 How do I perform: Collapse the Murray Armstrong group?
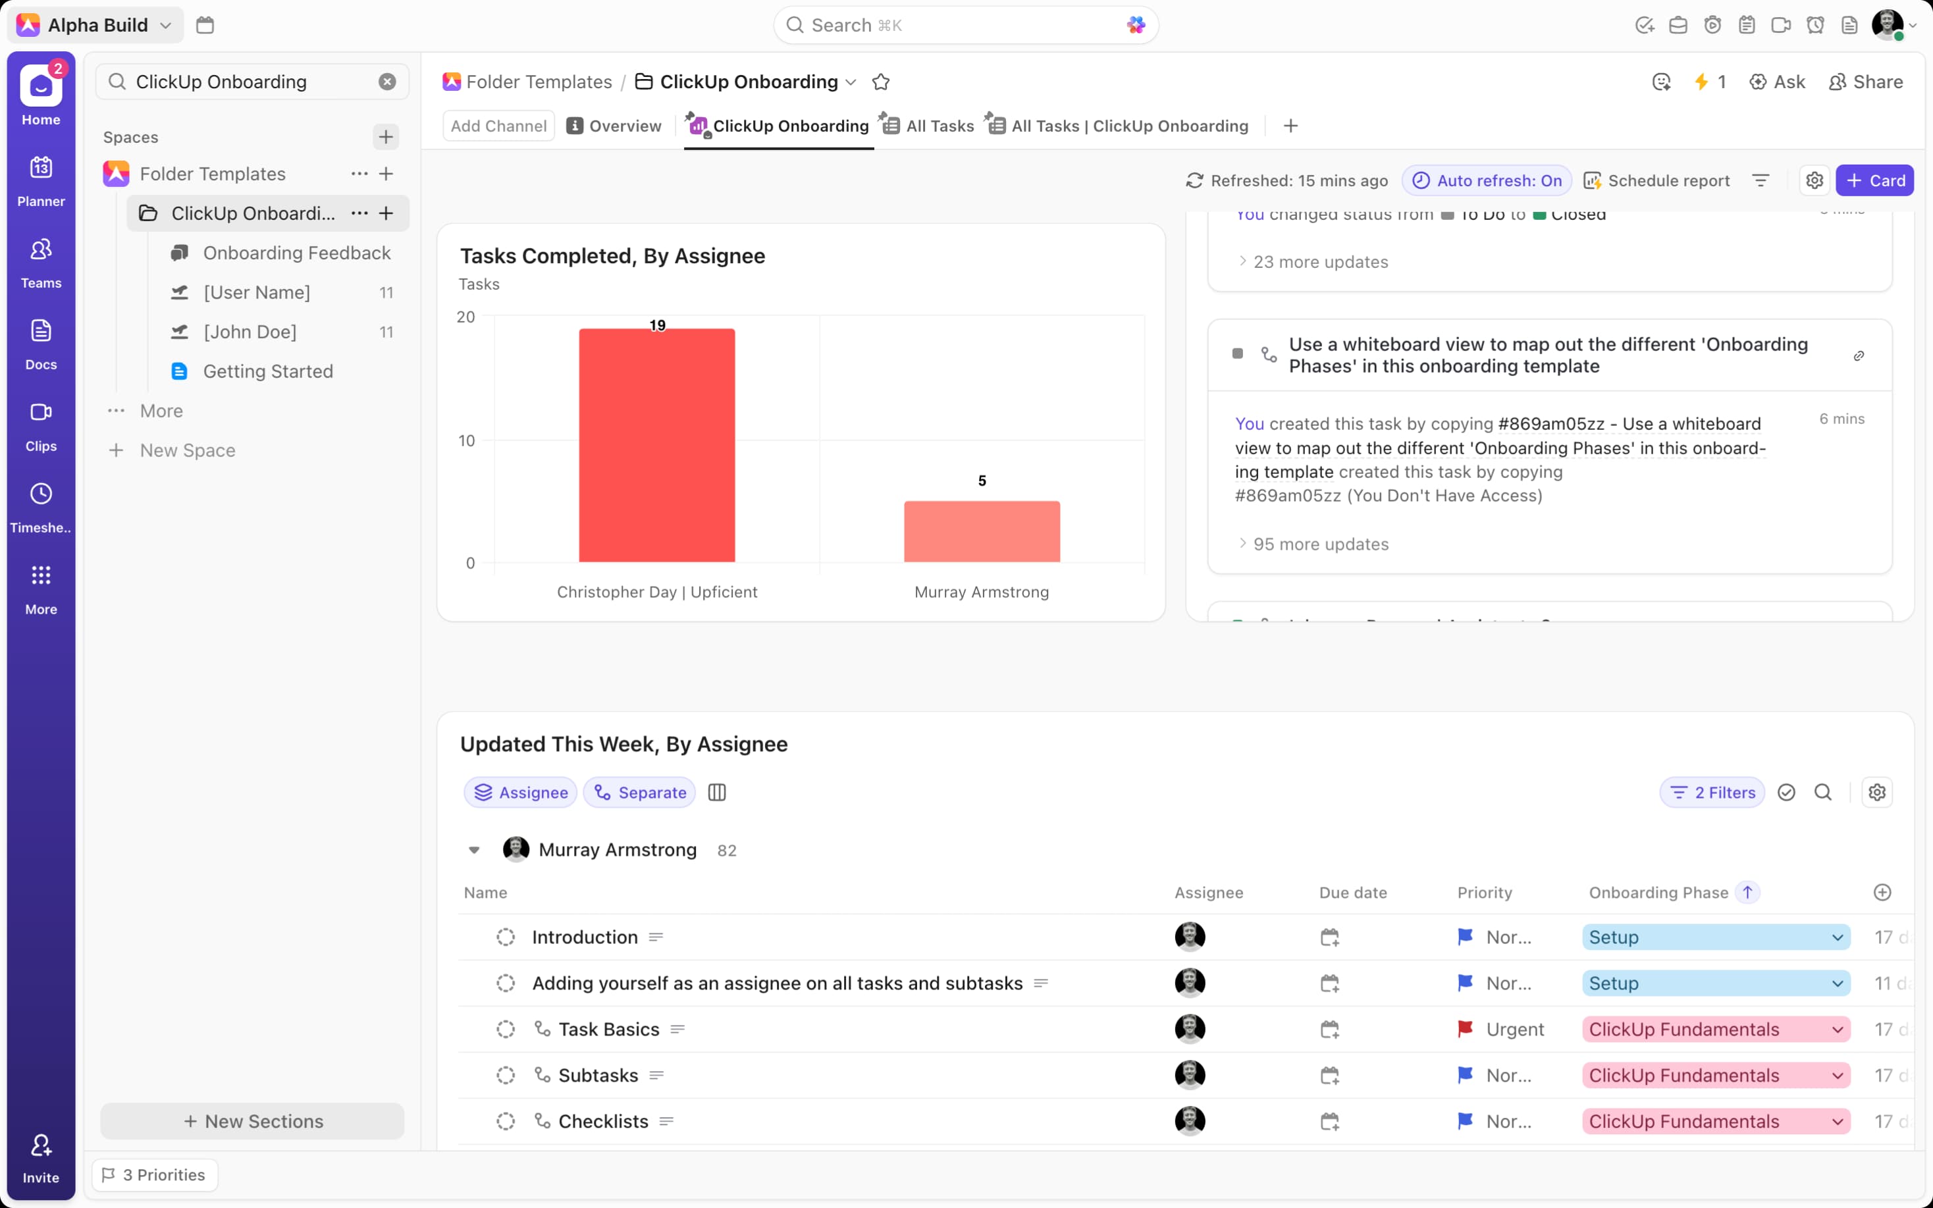point(475,850)
